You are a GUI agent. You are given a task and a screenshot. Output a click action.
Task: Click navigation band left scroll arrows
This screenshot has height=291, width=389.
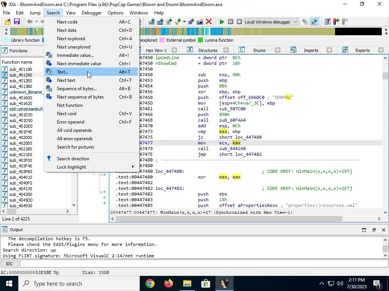[x=6, y=31]
